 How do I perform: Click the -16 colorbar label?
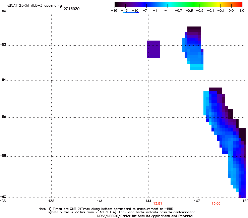114,11
